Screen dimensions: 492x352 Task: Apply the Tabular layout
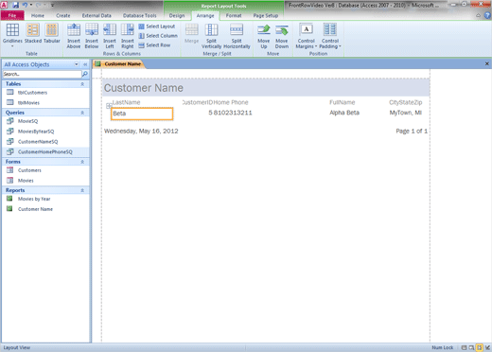click(x=52, y=33)
